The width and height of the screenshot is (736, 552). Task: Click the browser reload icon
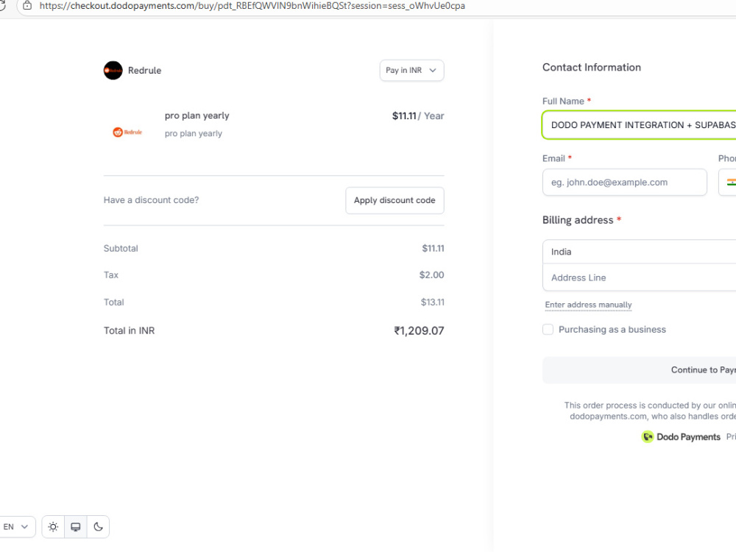2,6
